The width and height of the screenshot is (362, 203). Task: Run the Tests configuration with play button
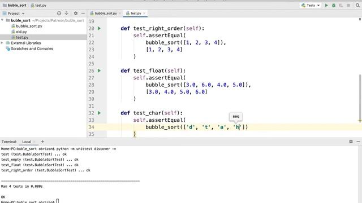[326, 5]
